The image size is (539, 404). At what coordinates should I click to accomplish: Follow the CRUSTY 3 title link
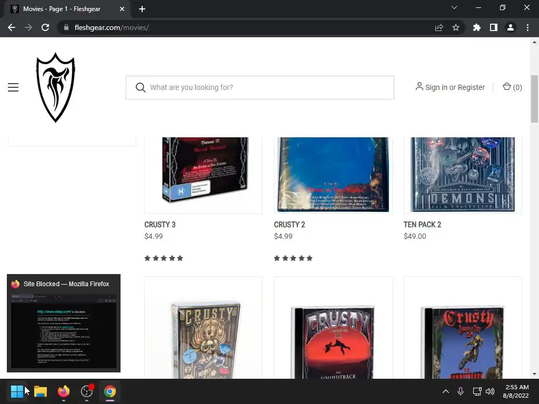point(160,225)
